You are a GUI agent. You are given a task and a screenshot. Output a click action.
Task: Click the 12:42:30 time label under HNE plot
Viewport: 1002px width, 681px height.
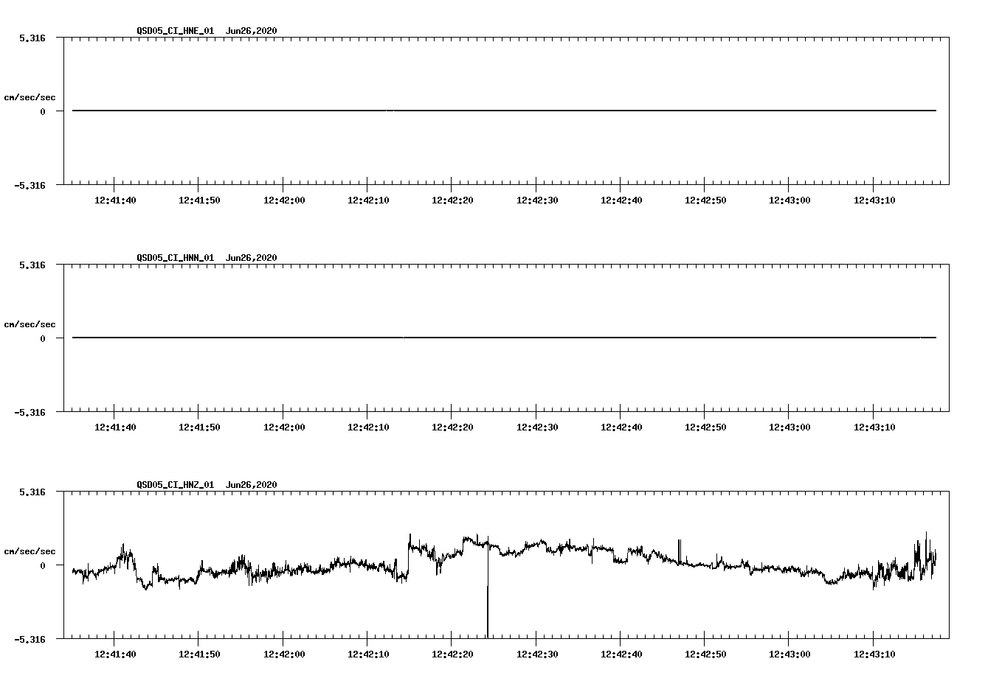[x=537, y=200]
